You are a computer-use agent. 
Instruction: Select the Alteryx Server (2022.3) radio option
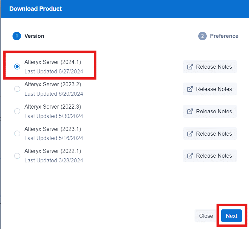click(x=17, y=111)
